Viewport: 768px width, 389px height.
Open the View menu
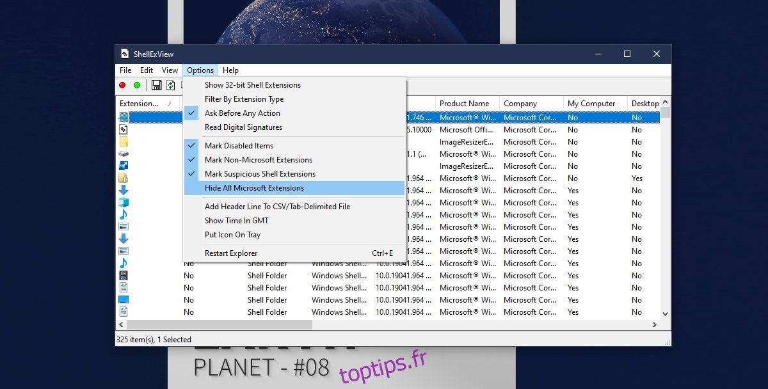pyautogui.click(x=170, y=70)
